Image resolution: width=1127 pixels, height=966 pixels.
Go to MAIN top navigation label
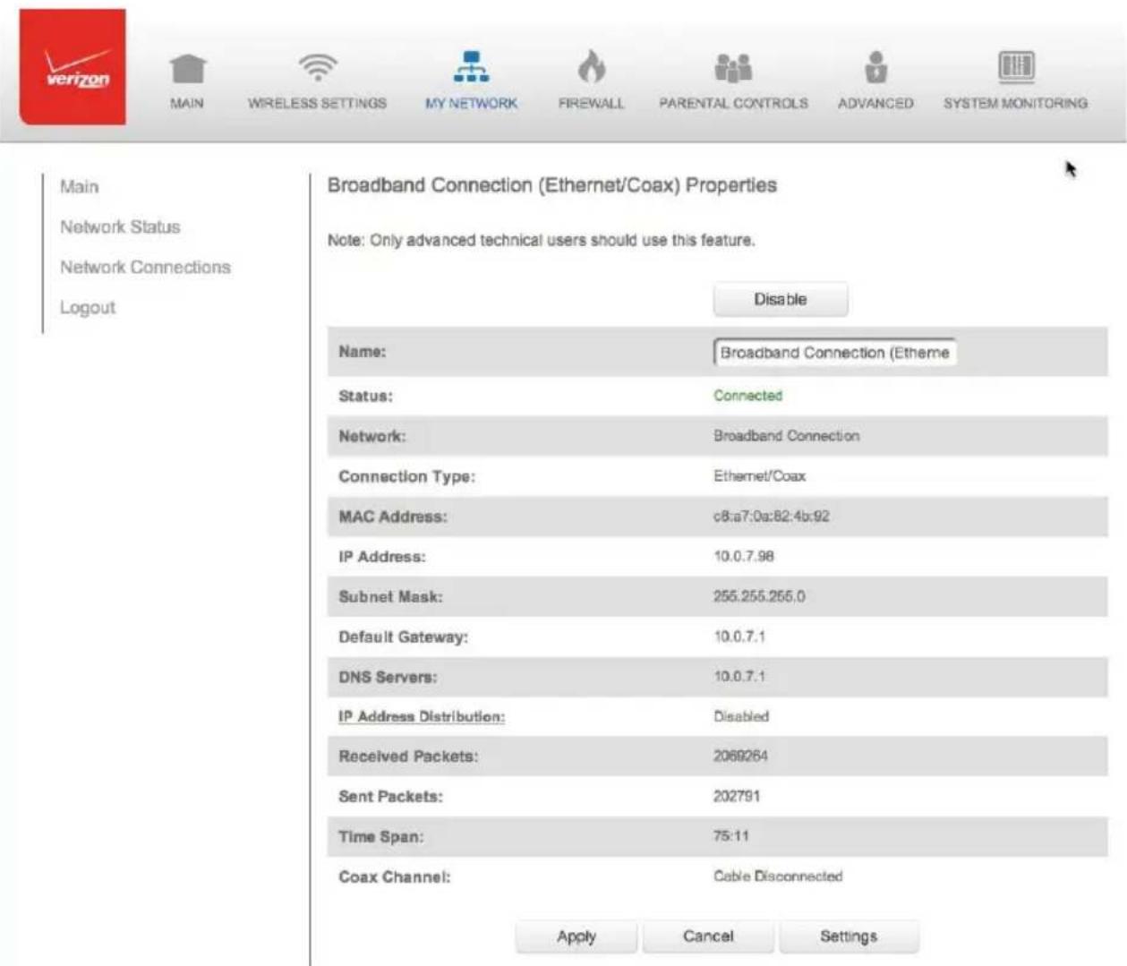coord(187,104)
